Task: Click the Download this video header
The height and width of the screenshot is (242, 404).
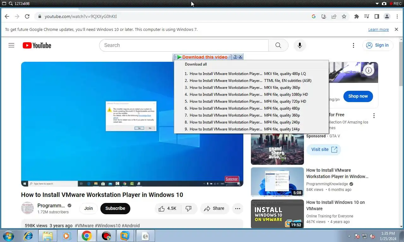Action: (202, 57)
